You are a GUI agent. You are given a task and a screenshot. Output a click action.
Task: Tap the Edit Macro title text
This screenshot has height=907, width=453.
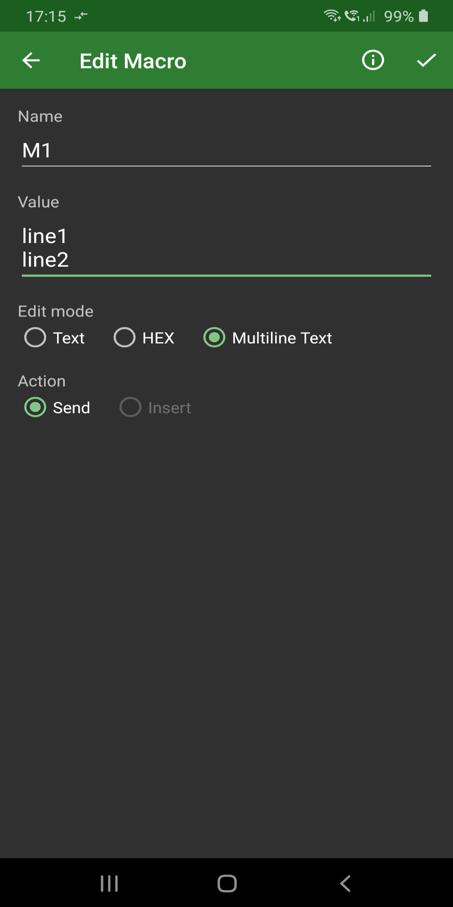click(133, 61)
